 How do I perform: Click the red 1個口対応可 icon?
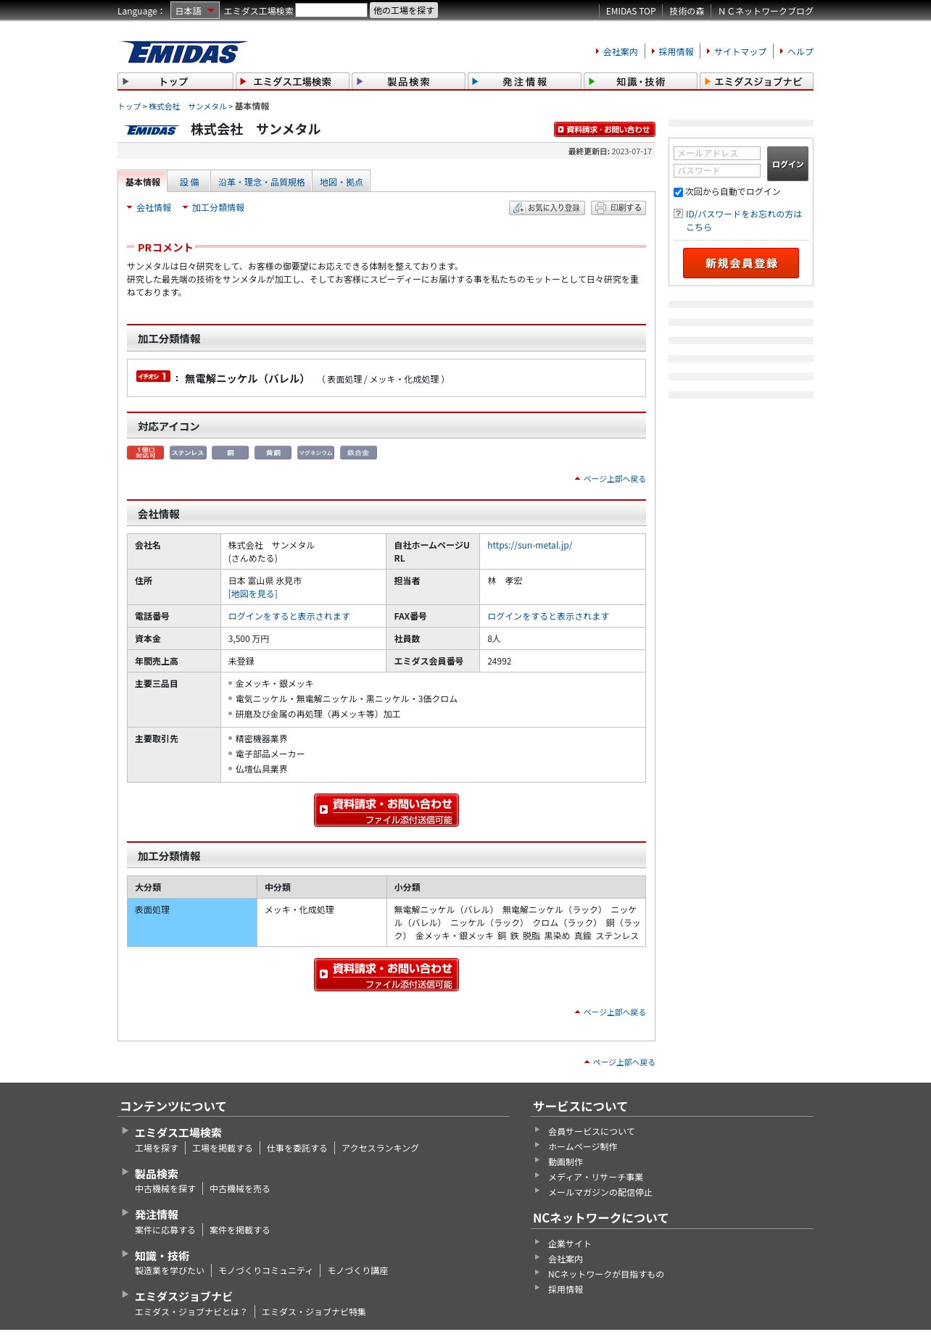coord(145,453)
